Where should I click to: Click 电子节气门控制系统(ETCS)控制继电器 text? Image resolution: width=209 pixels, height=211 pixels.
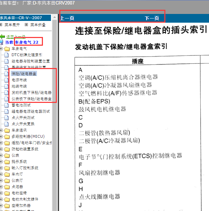(130, 156)
